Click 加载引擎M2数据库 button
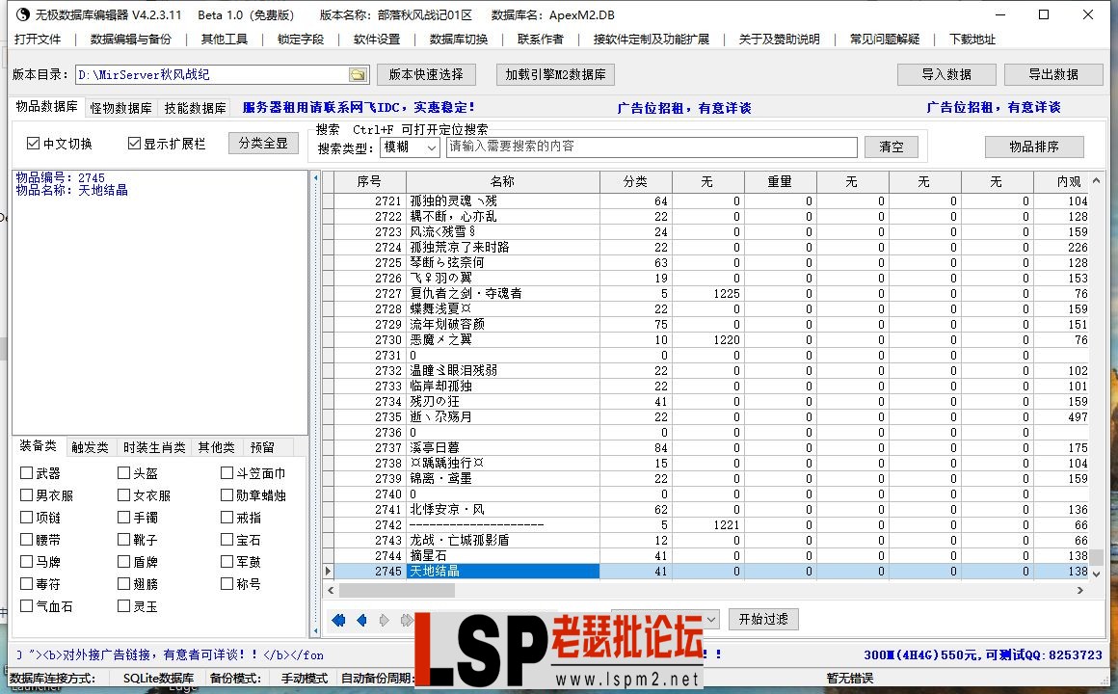 pos(555,74)
